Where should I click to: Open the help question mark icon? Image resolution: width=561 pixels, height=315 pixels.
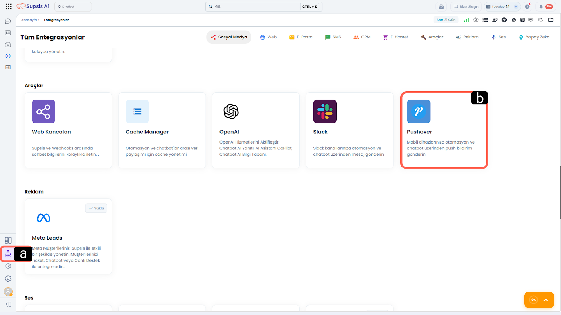pos(527,7)
